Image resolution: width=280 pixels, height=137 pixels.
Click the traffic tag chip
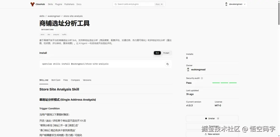(x=64, y=35)
